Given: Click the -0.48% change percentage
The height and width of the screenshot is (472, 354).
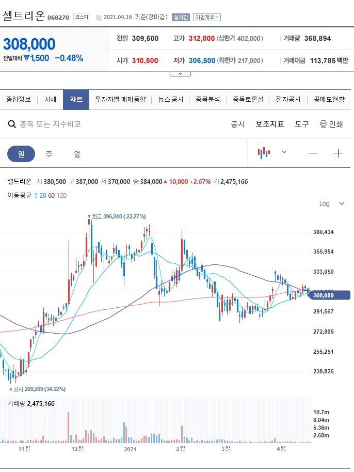Looking at the screenshot, I should tap(69, 58).
